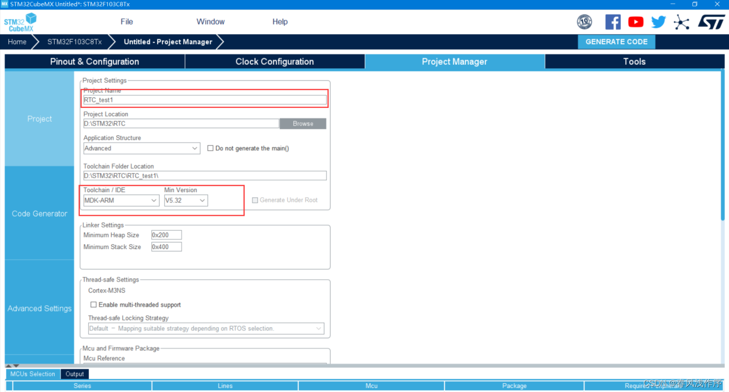Screen dimensions: 729x392
Task: Select Untitled - Project Manager breadcrumb
Action: point(168,42)
